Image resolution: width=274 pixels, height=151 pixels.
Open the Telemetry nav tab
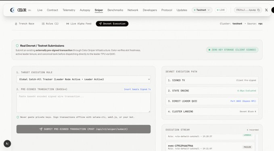(x=69, y=10)
